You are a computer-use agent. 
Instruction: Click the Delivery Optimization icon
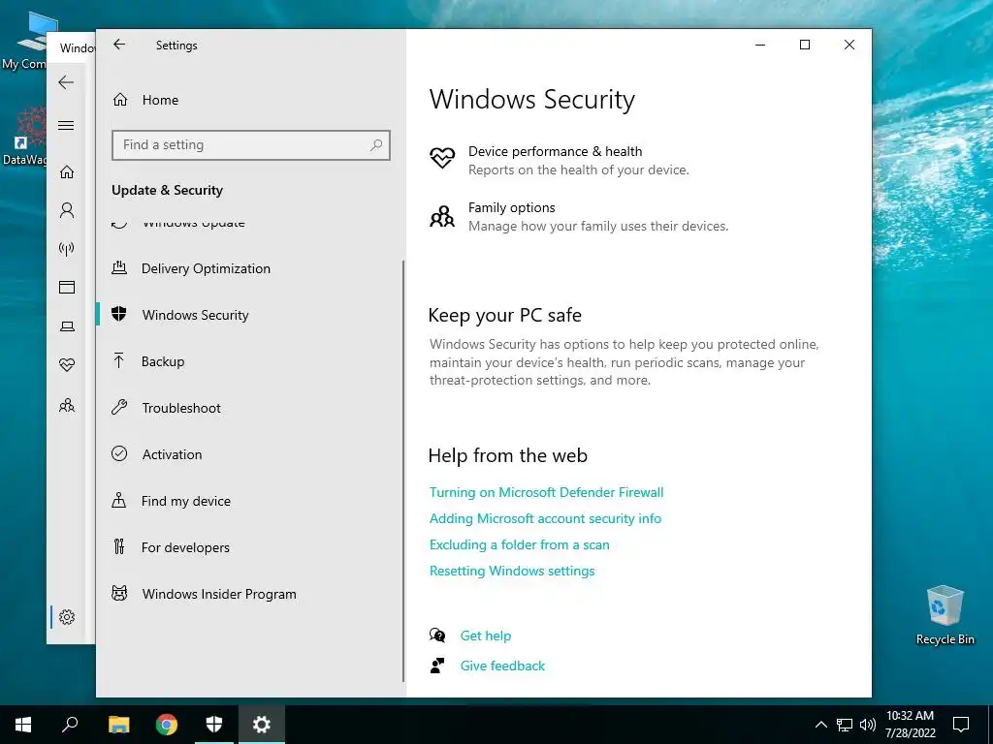pyautogui.click(x=119, y=267)
